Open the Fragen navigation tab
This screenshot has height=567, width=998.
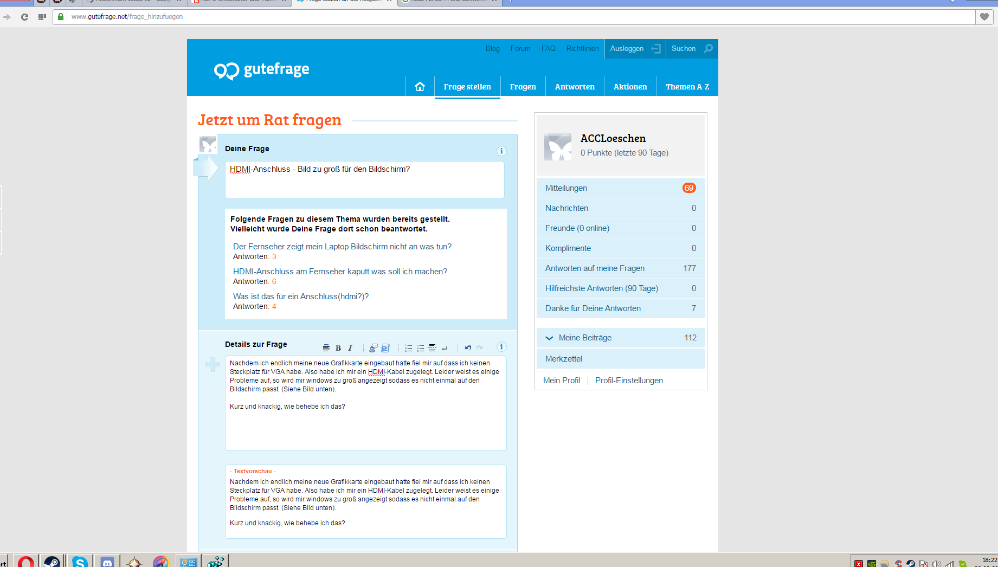523,87
